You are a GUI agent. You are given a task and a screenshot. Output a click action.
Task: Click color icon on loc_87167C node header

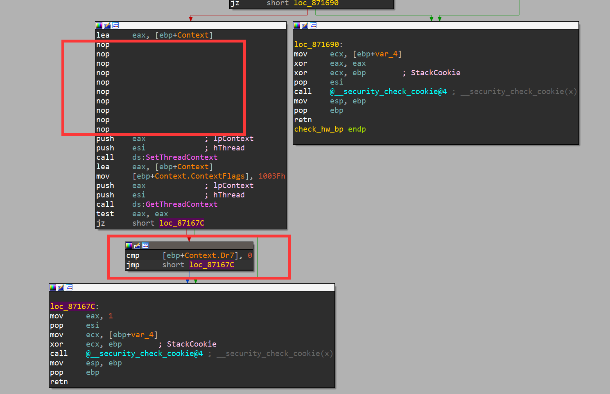[x=53, y=287]
